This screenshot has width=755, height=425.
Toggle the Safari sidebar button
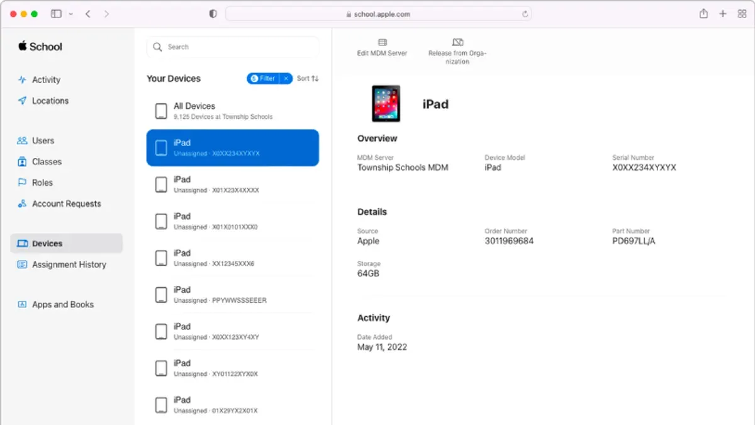[56, 14]
